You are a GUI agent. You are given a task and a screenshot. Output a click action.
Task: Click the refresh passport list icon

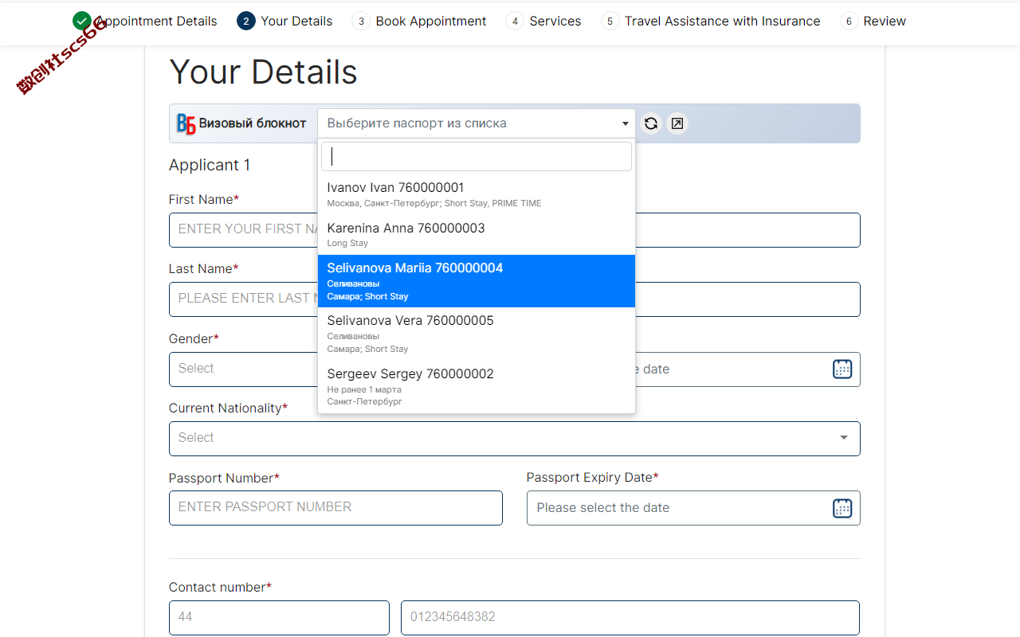tap(651, 123)
